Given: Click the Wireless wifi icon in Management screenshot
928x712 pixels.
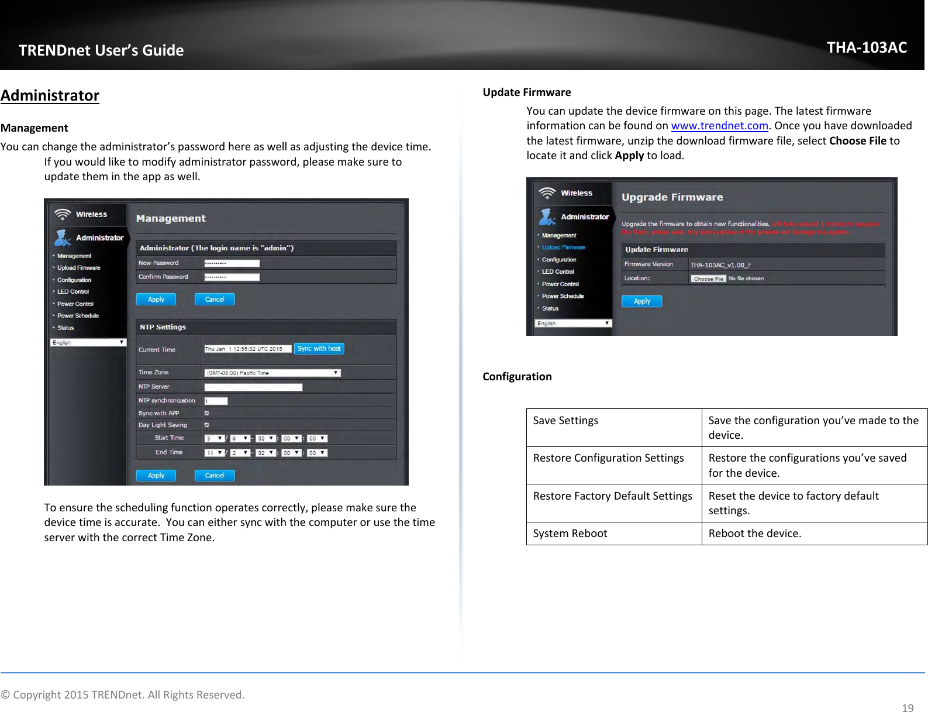Looking at the screenshot, I should pyautogui.click(x=63, y=214).
